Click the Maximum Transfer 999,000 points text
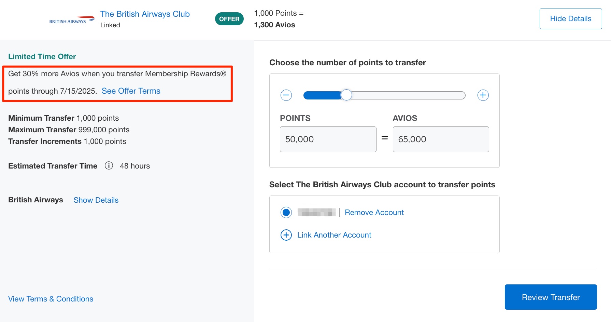 [69, 130]
